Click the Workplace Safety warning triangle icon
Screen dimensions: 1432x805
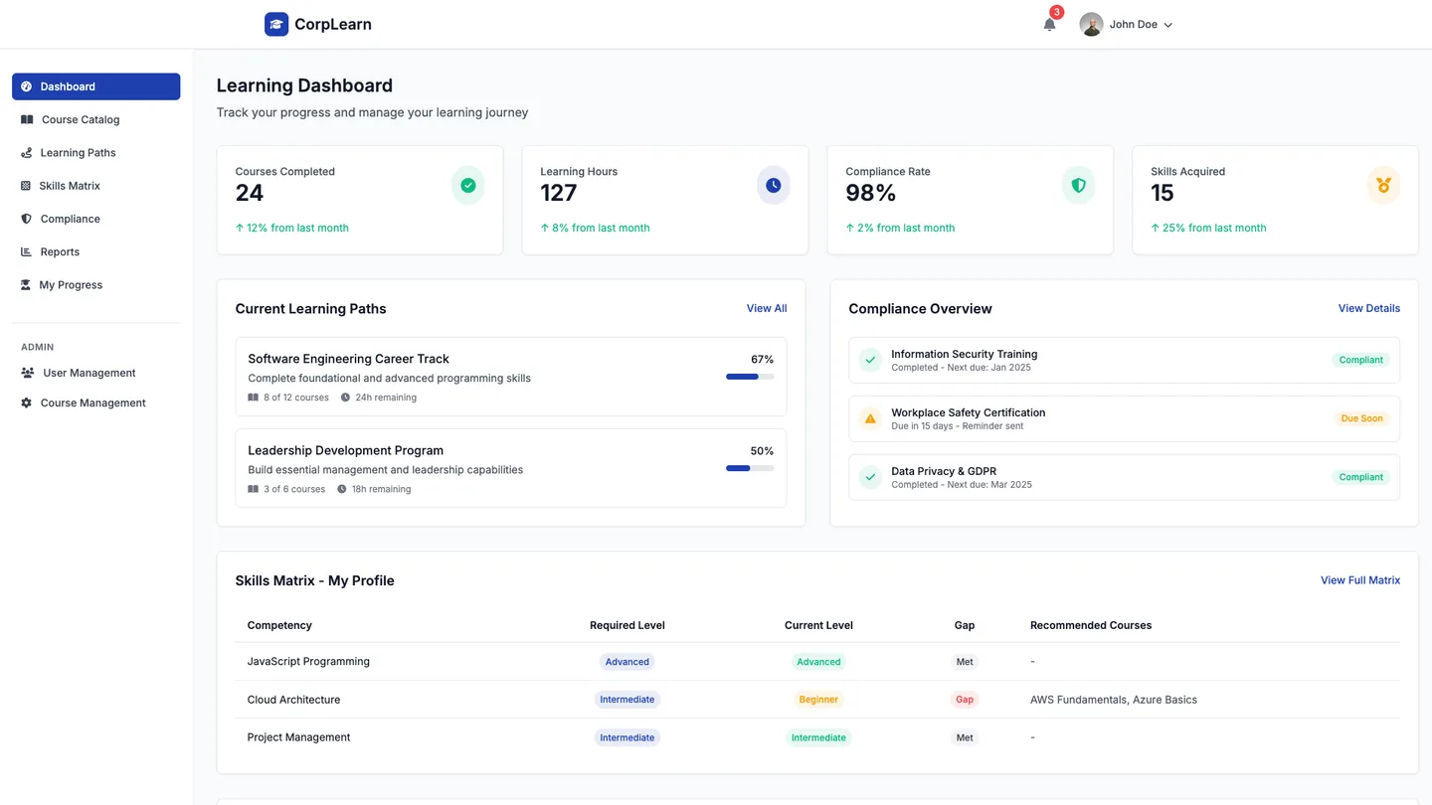pyautogui.click(x=870, y=418)
